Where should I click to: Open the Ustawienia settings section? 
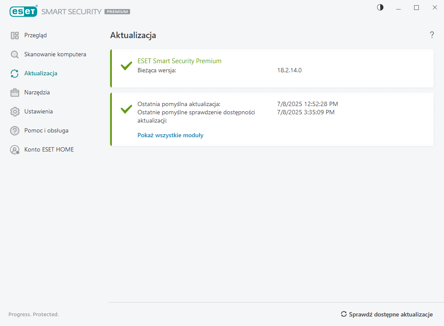click(39, 112)
